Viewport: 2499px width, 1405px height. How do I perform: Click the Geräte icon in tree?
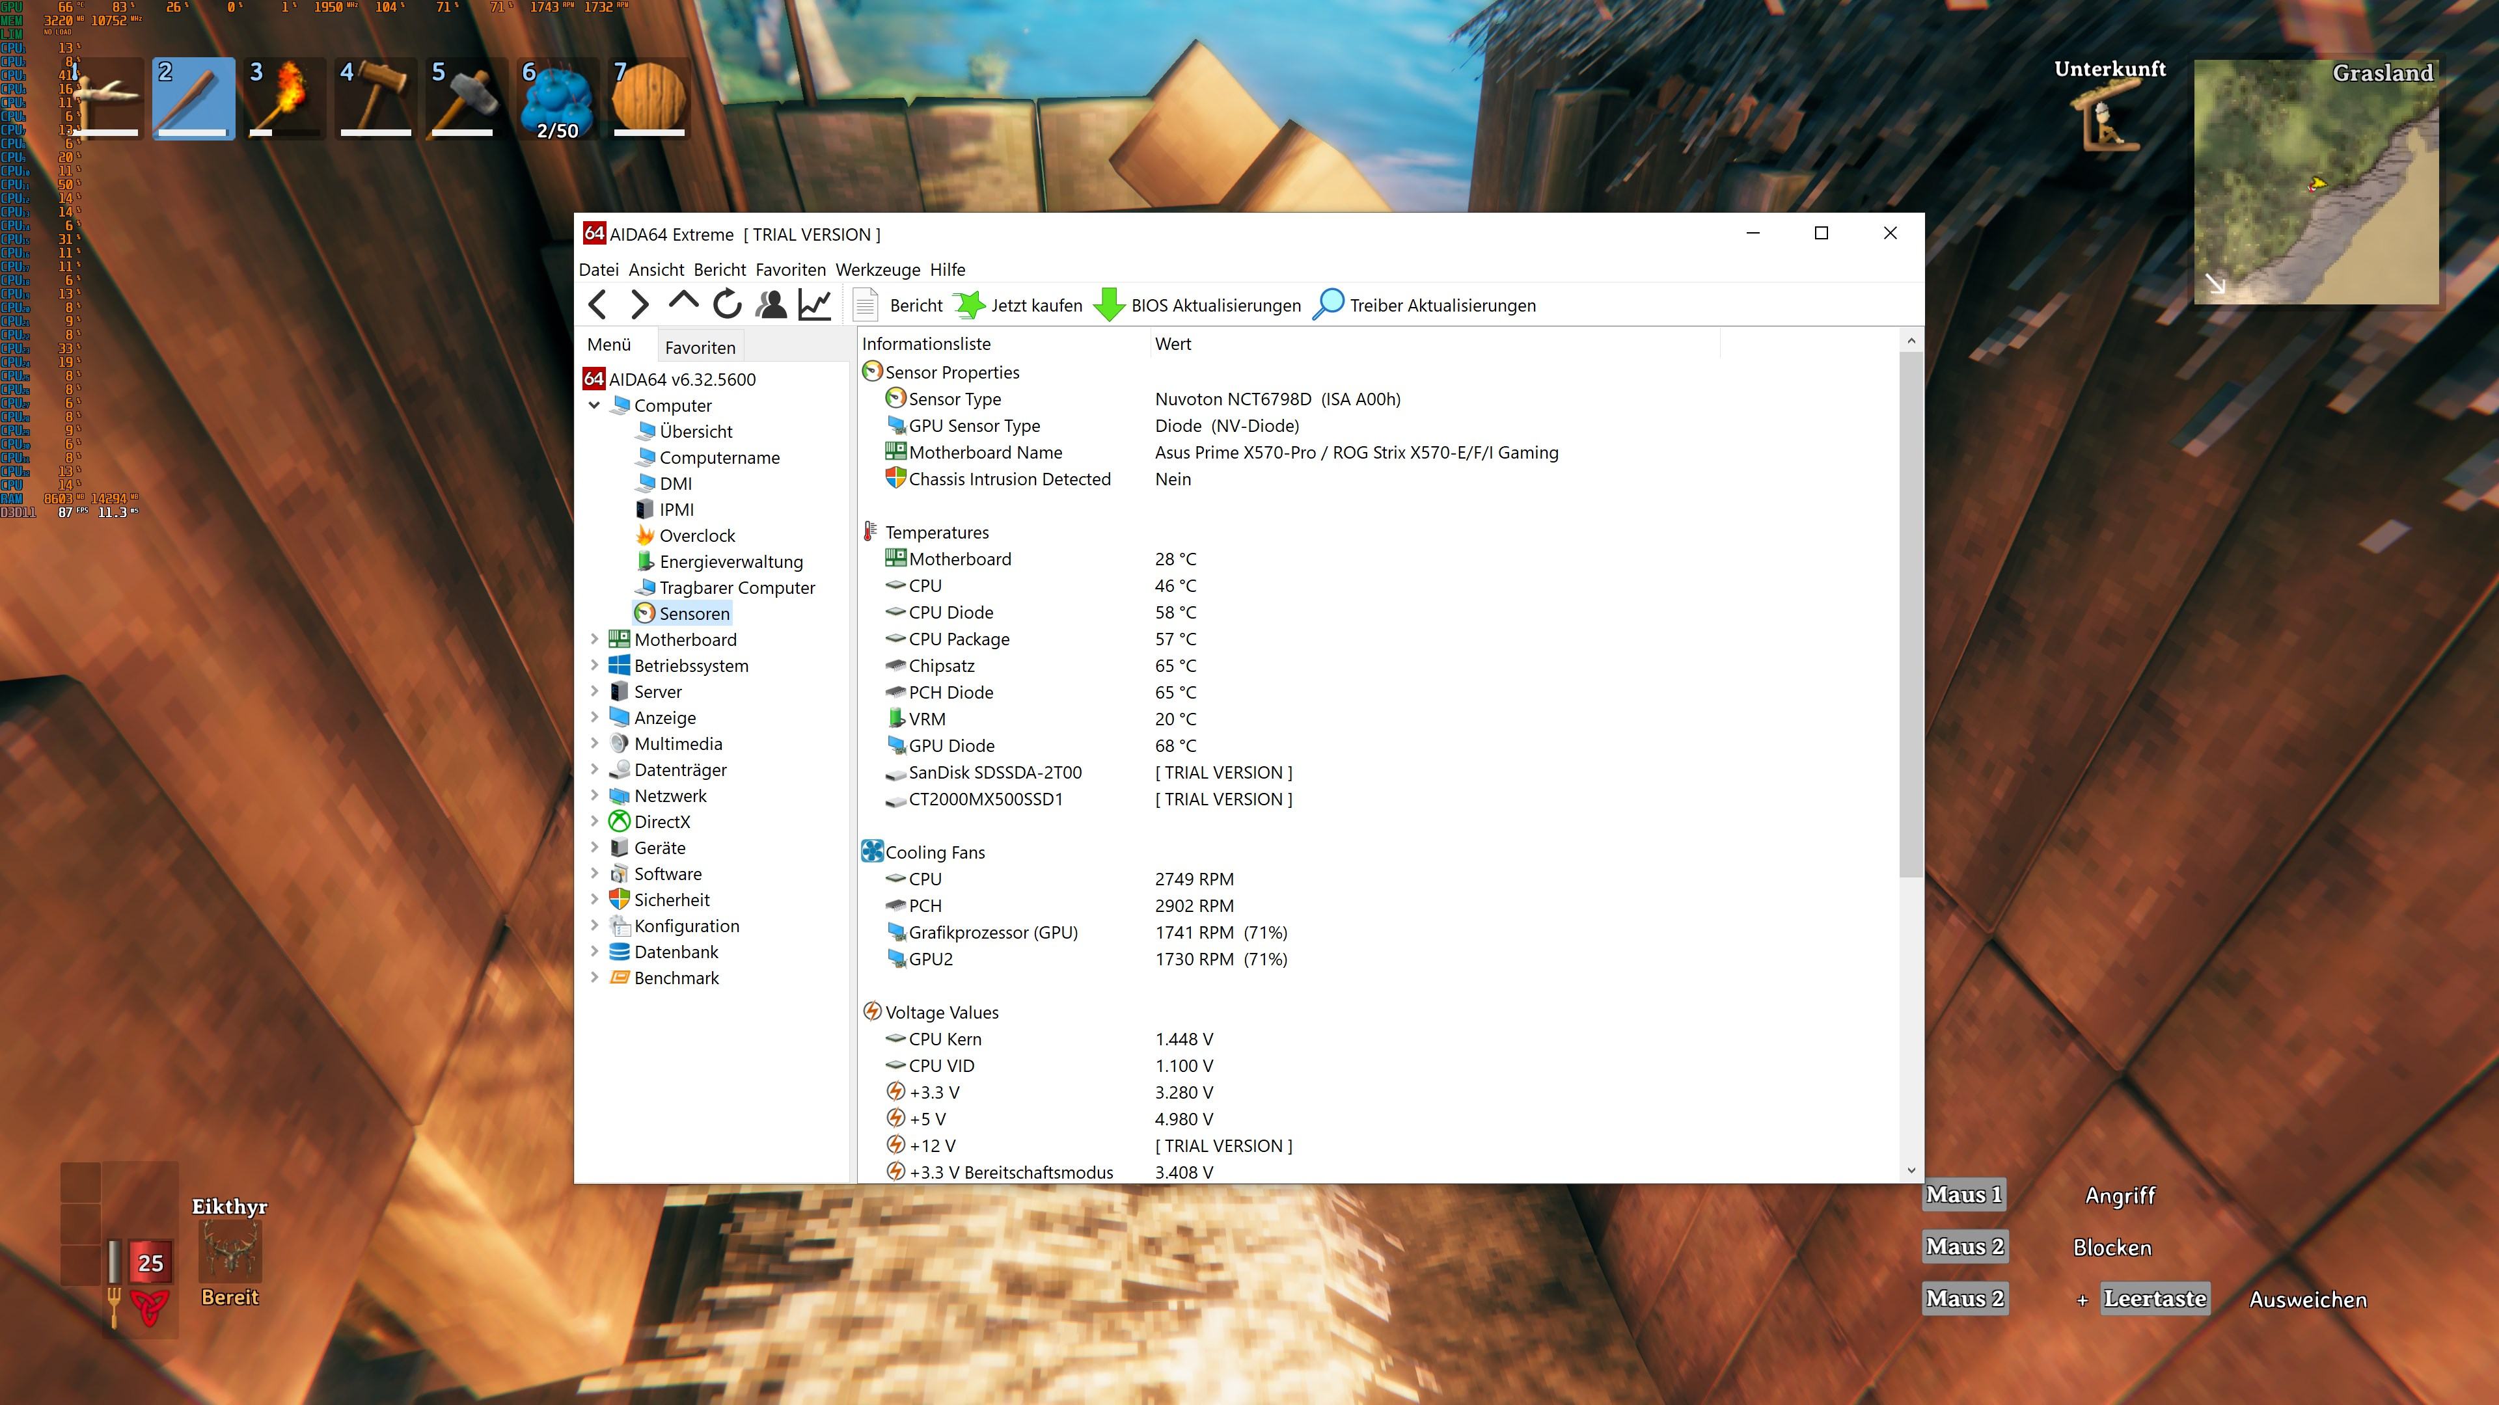tap(620, 848)
